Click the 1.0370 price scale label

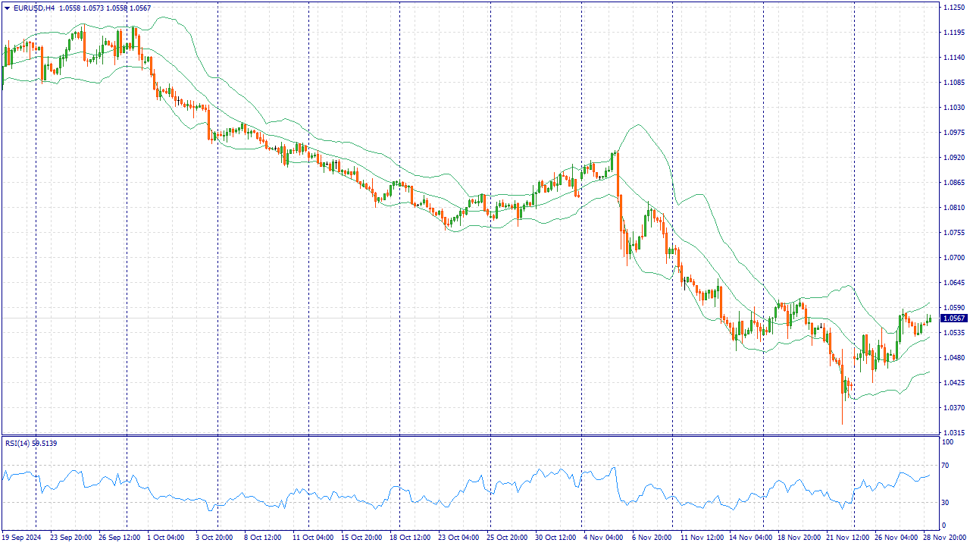953,408
